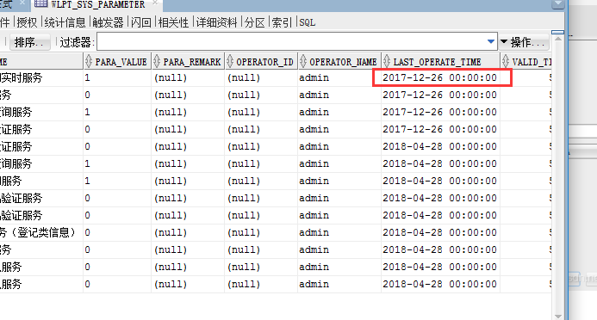Select the 务（登记类信息） name cell

coord(41,232)
